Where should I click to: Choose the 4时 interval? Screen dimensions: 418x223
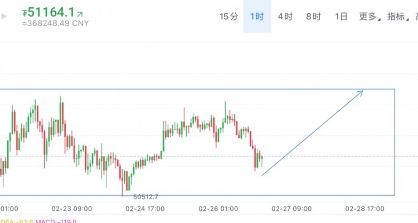tap(285, 17)
